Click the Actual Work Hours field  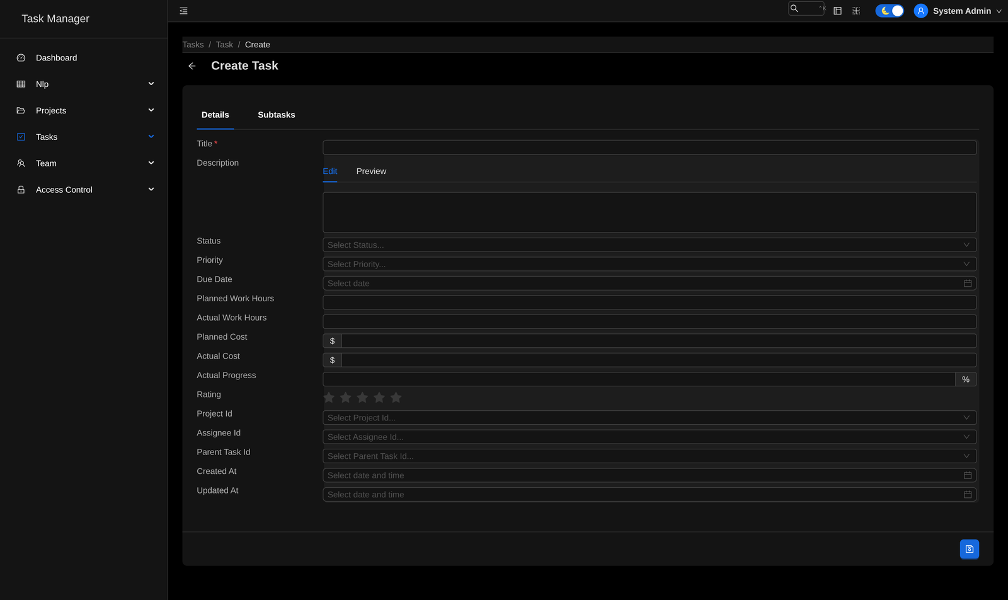[650, 321]
